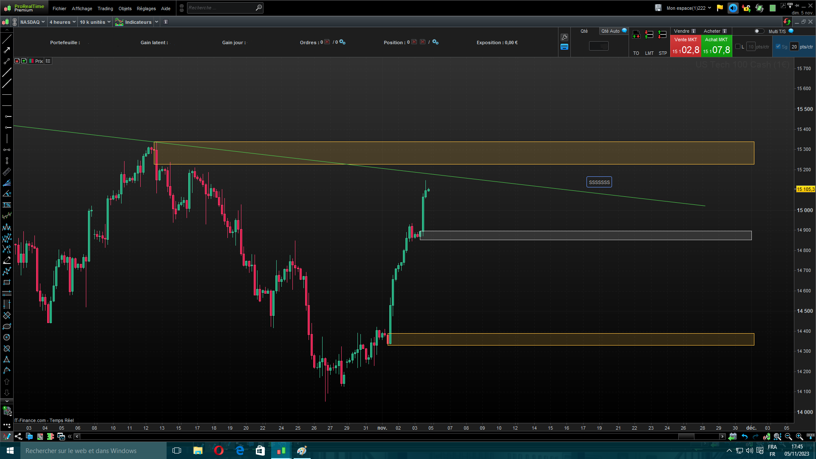Open the Trading menu
The width and height of the screenshot is (816, 459).
point(105,8)
